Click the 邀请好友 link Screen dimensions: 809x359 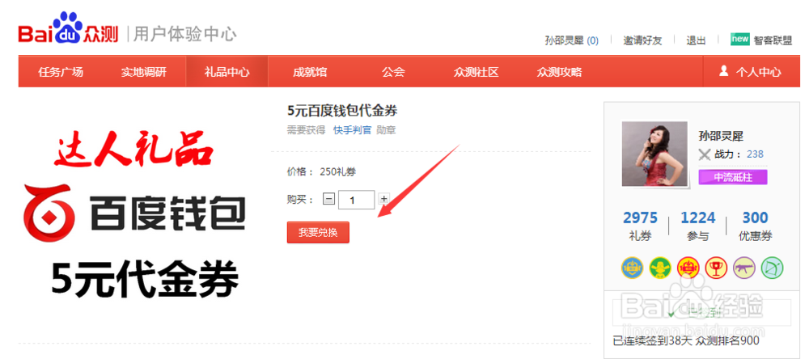coord(642,40)
